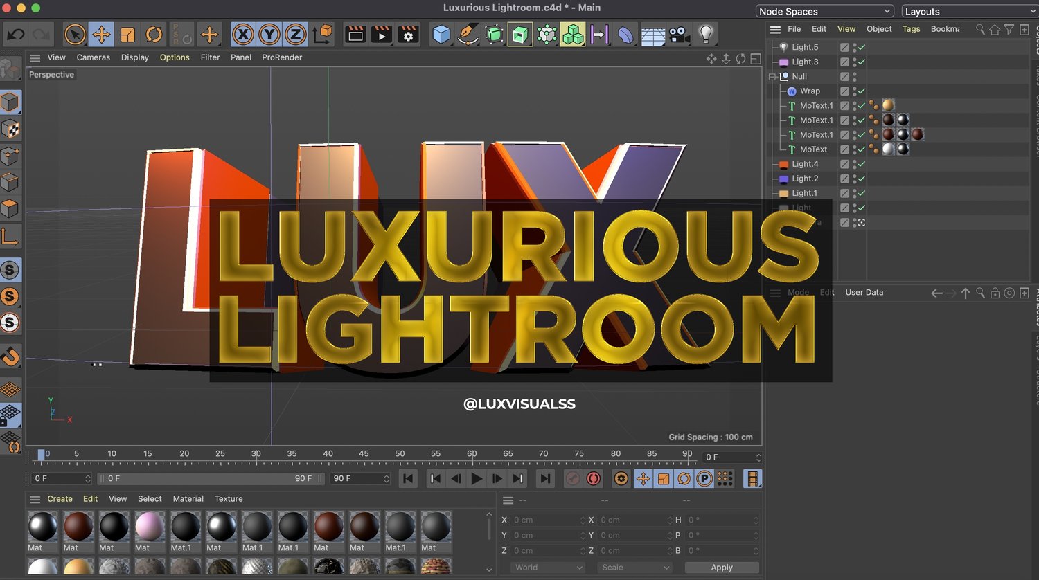Screen dimensions: 1039x580
Task: Open the World coordinate dropdown
Action: pos(548,567)
